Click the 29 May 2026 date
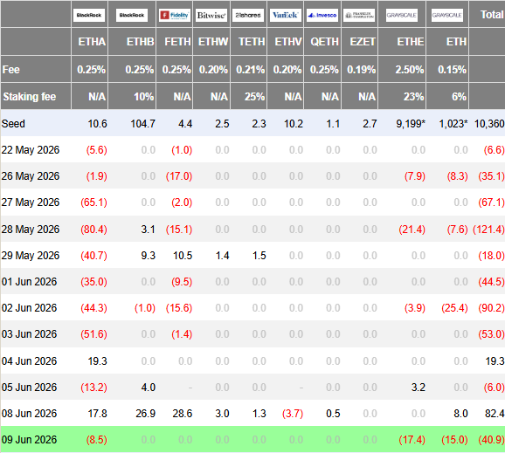 point(31,256)
